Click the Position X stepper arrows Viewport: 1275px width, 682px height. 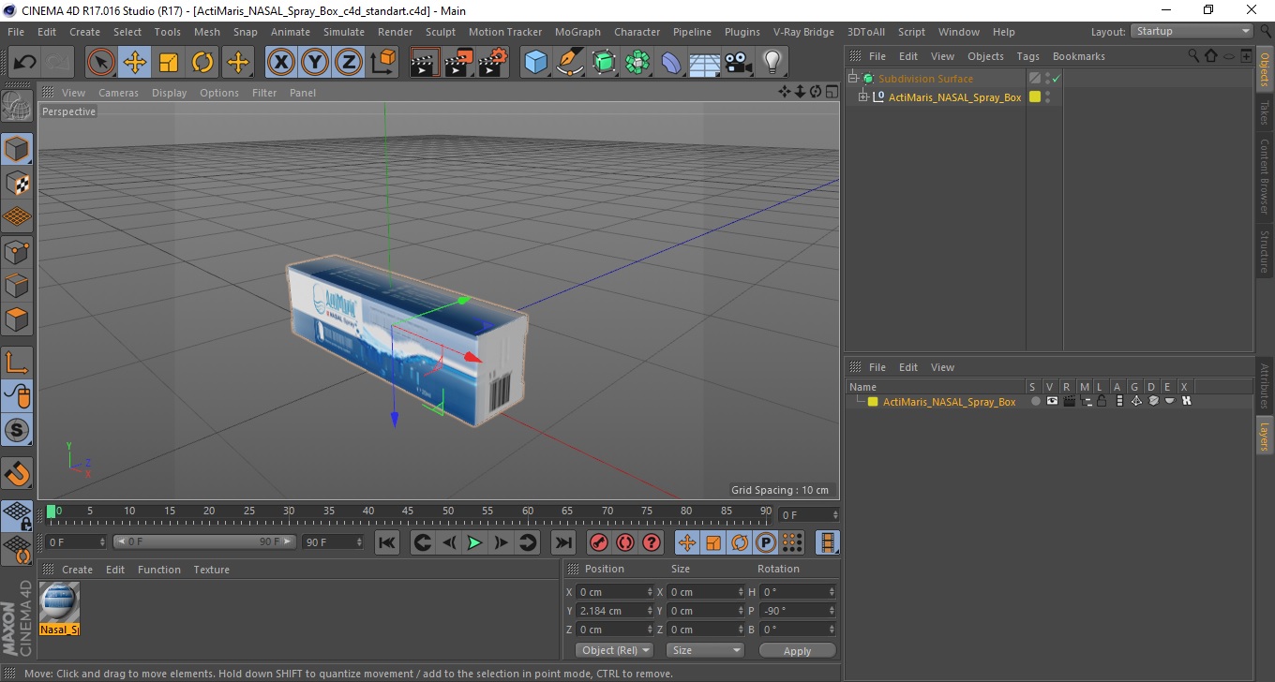pos(651,592)
